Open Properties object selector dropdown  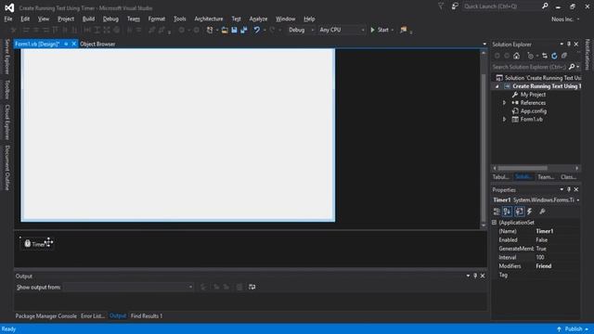click(x=578, y=200)
